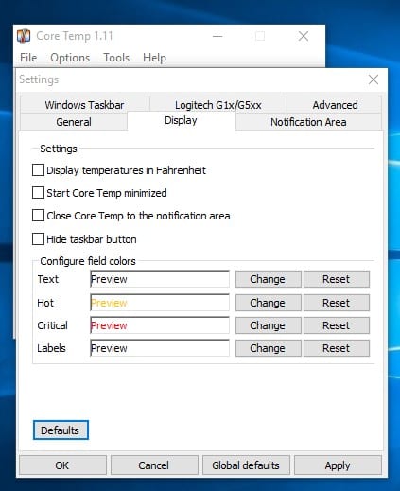This screenshot has height=491, width=400.
Task: Click the Critical color preview field
Action: (x=160, y=325)
